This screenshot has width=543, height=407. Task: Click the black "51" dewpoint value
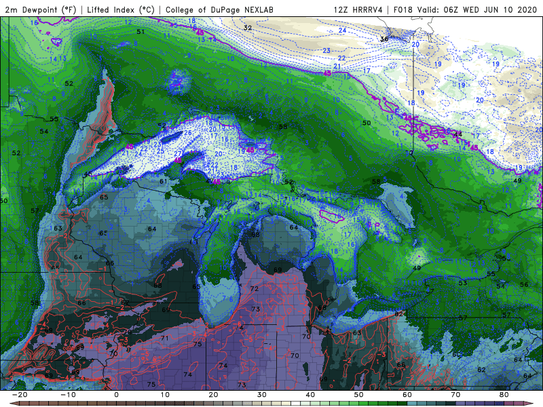[141, 32]
